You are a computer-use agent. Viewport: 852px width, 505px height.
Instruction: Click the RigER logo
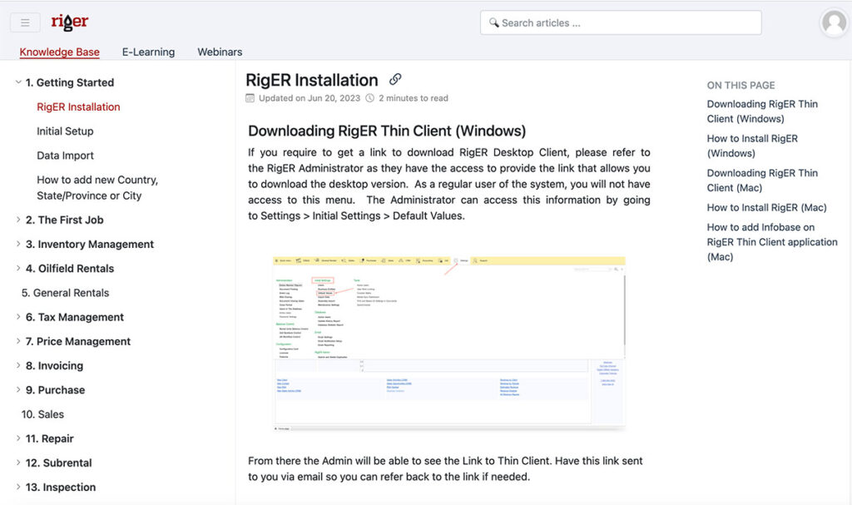69,22
